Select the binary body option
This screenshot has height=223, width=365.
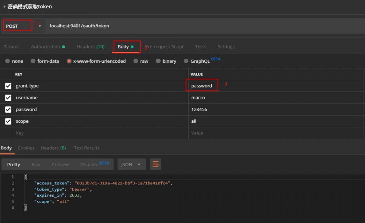coord(159,61)
